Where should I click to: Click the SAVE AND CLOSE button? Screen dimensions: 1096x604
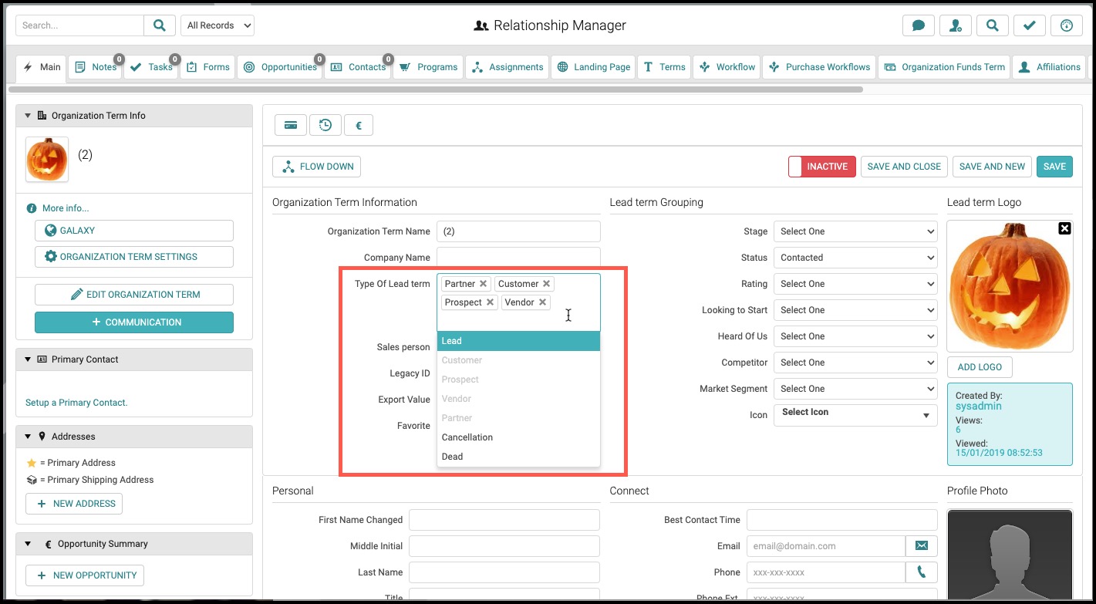coord(904,167)
